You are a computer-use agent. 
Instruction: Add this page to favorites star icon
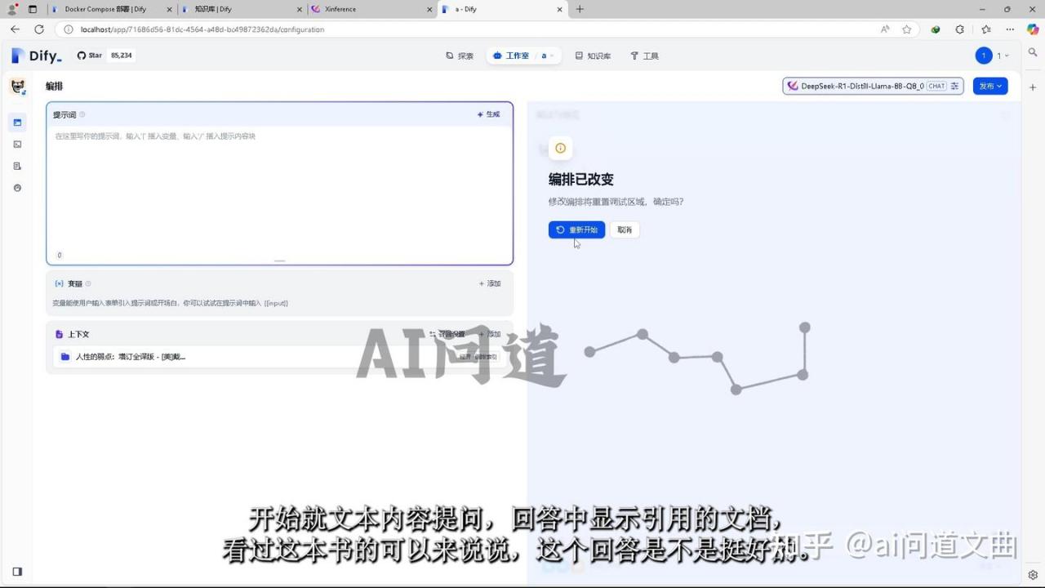pyautogui.click(x=906, y=29)
